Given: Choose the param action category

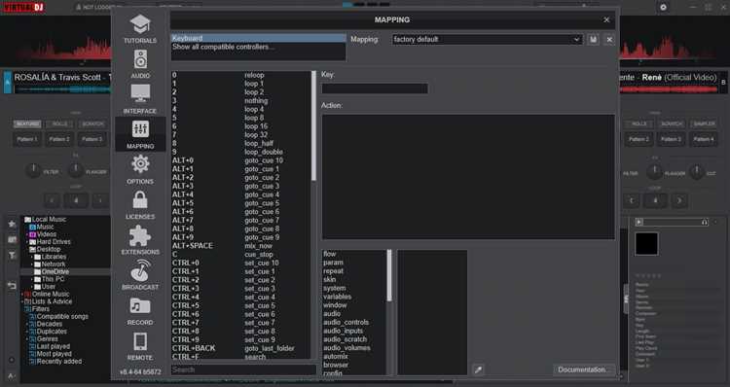Looking at the screenshot, I should coord(333,263).
